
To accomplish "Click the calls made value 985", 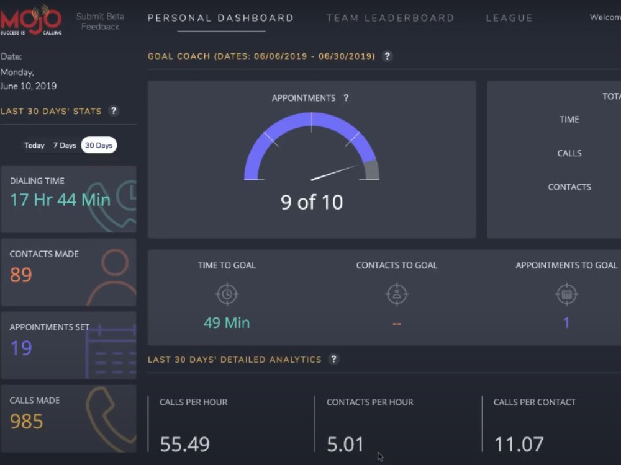I will 26,421.
